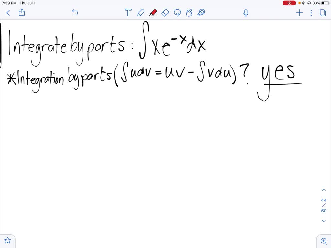Viewport: 331px width, 248px height.
Task: Select the Pencil tool
Action: coord(141,13)
